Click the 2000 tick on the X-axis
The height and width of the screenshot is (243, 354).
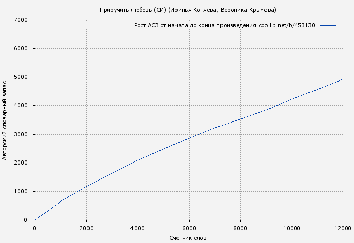coord(86,228)
